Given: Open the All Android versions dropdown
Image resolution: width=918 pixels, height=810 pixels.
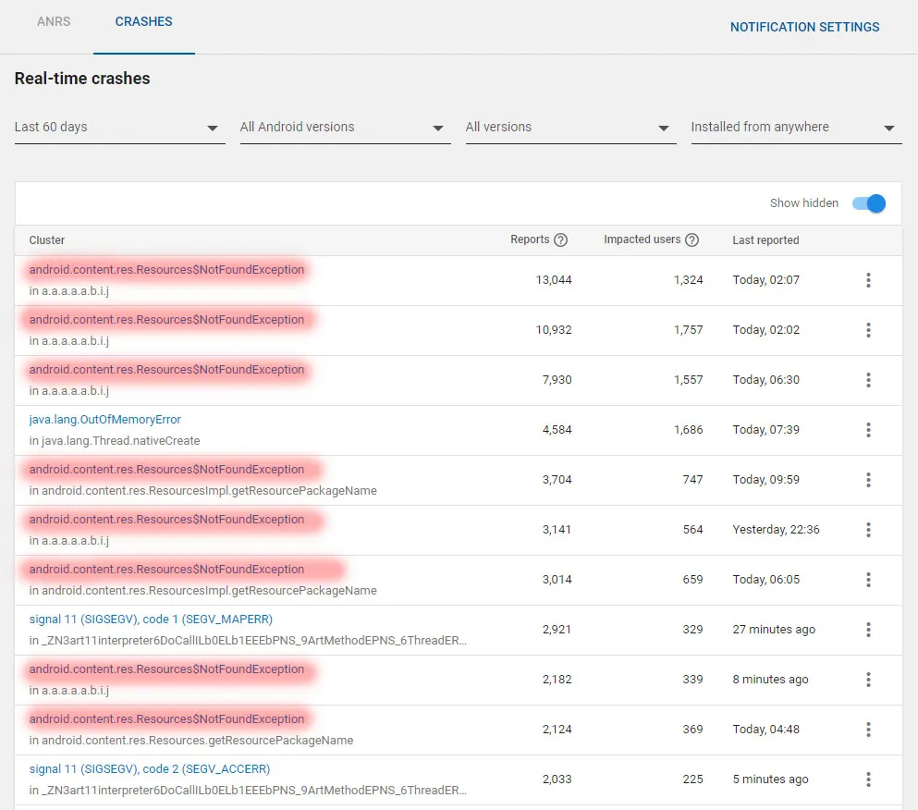Looking at the screenshot, I should (x=345, y=128).
